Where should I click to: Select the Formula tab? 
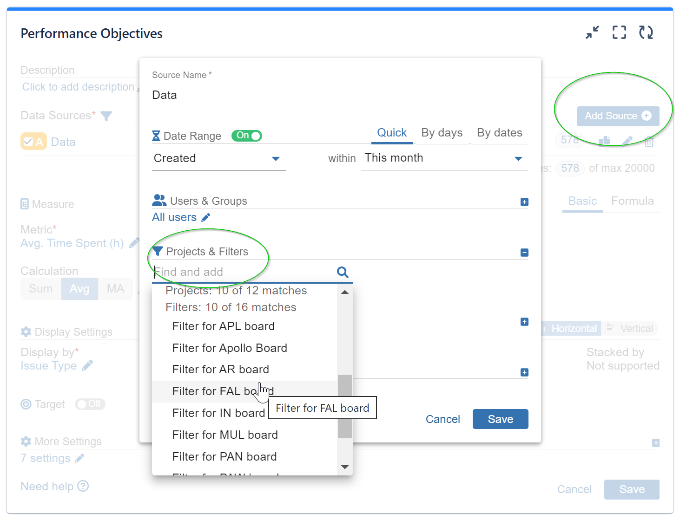click(x=632, y=201)
